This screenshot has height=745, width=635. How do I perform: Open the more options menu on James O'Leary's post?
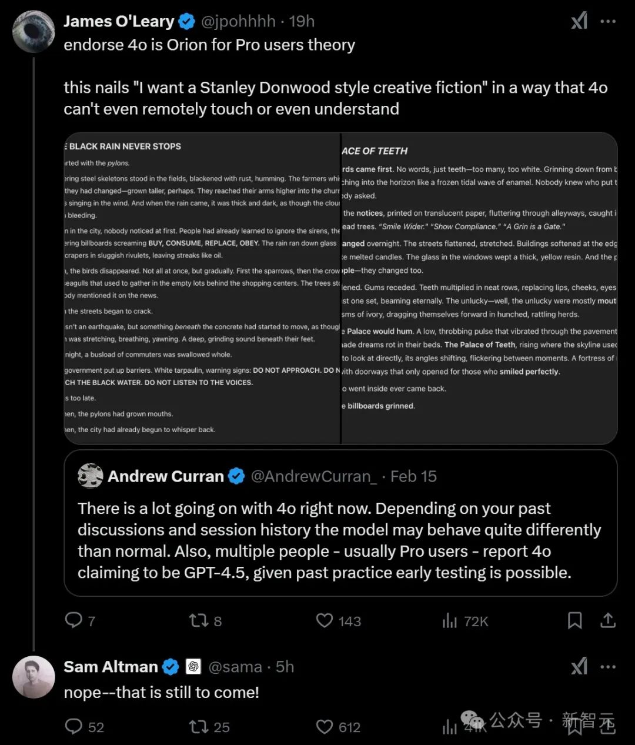click(x=608, y=21)
